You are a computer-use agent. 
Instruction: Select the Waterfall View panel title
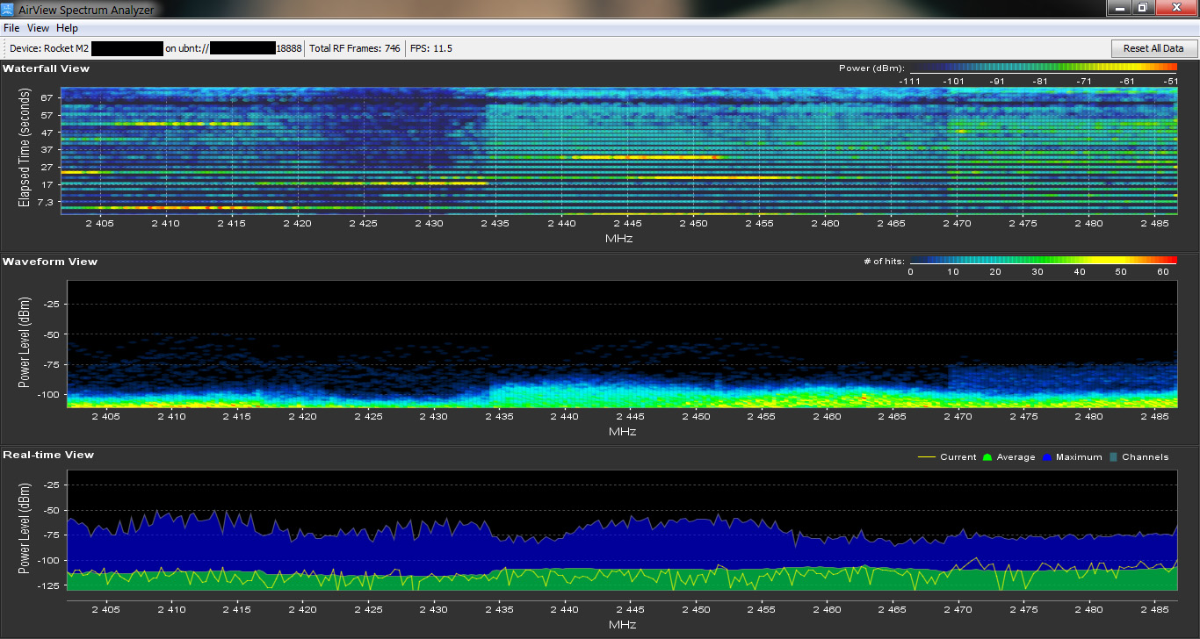tap(46, 68)
